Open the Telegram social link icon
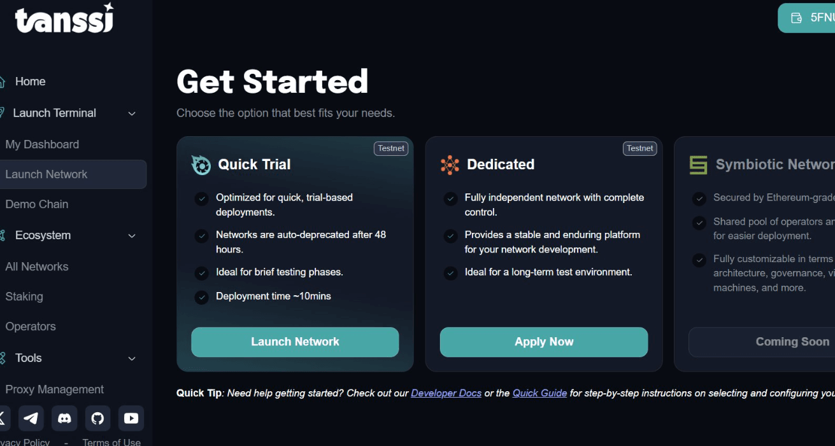 click(x=31, y=418)
